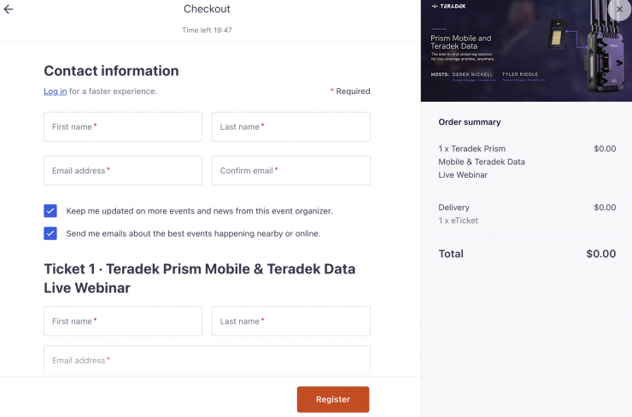Viewport: 632px width, 417px height.
Task: Click the Time left countdown timer
Action: click(207, 30)
